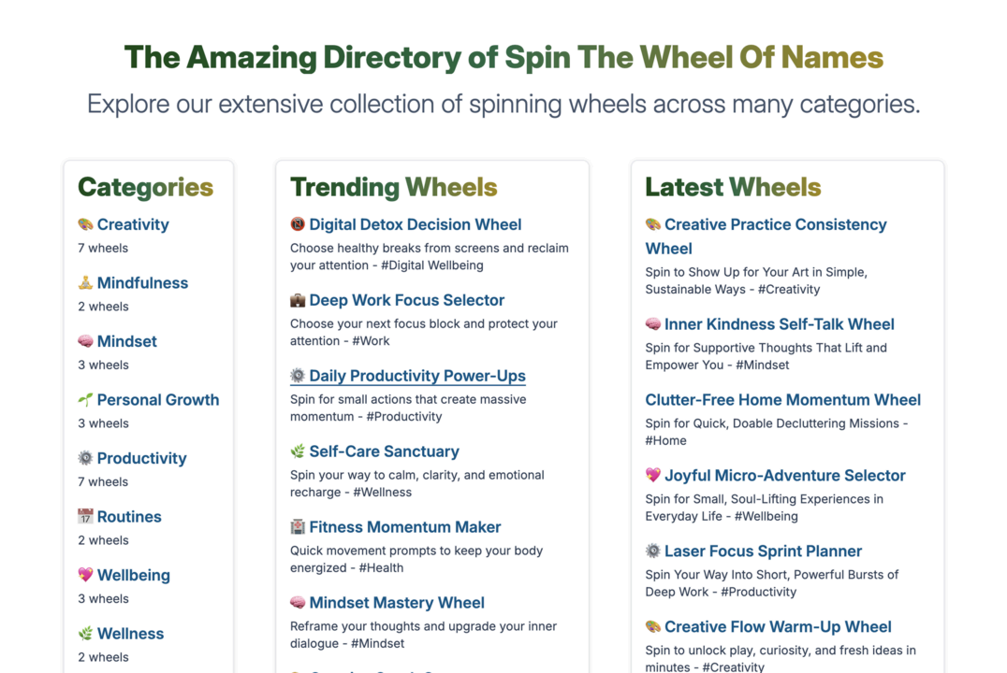Open the Creative Flow Warm-Up Wheel
1007x673 pixels.
click(x=768, y=626)
